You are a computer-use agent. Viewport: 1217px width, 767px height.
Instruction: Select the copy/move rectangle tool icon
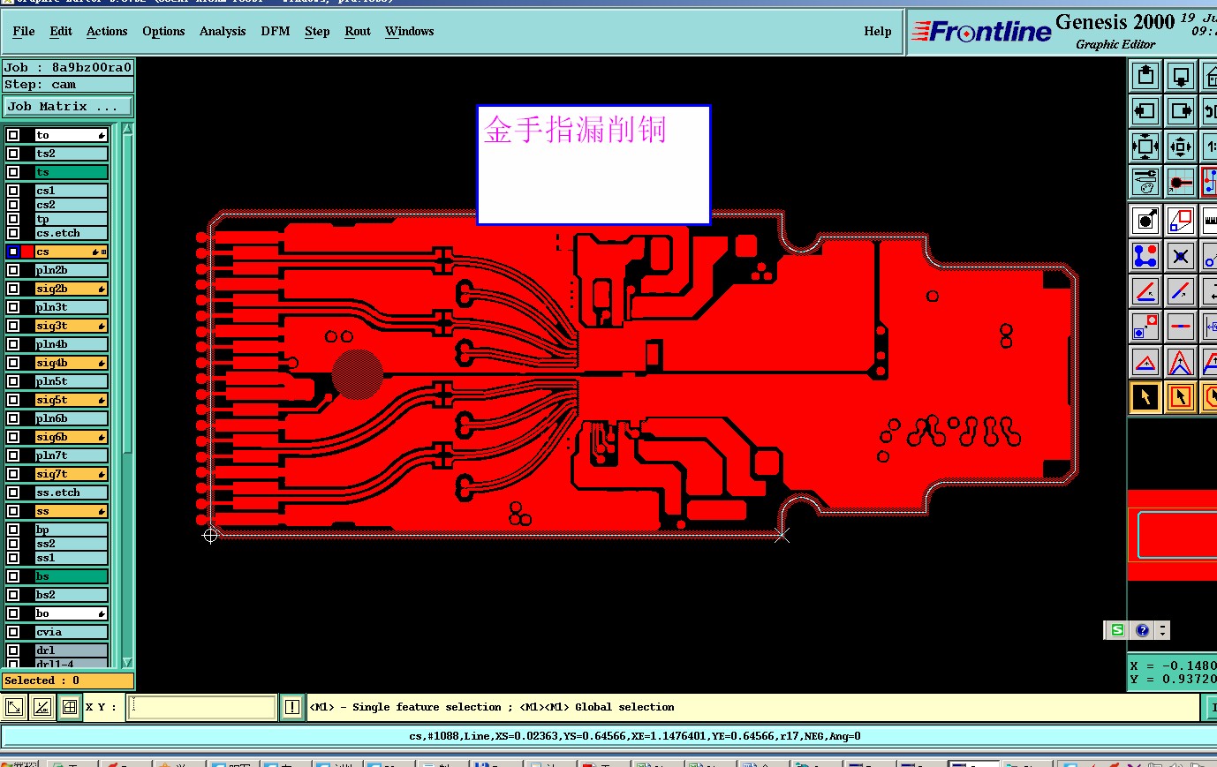[1181, 220]
